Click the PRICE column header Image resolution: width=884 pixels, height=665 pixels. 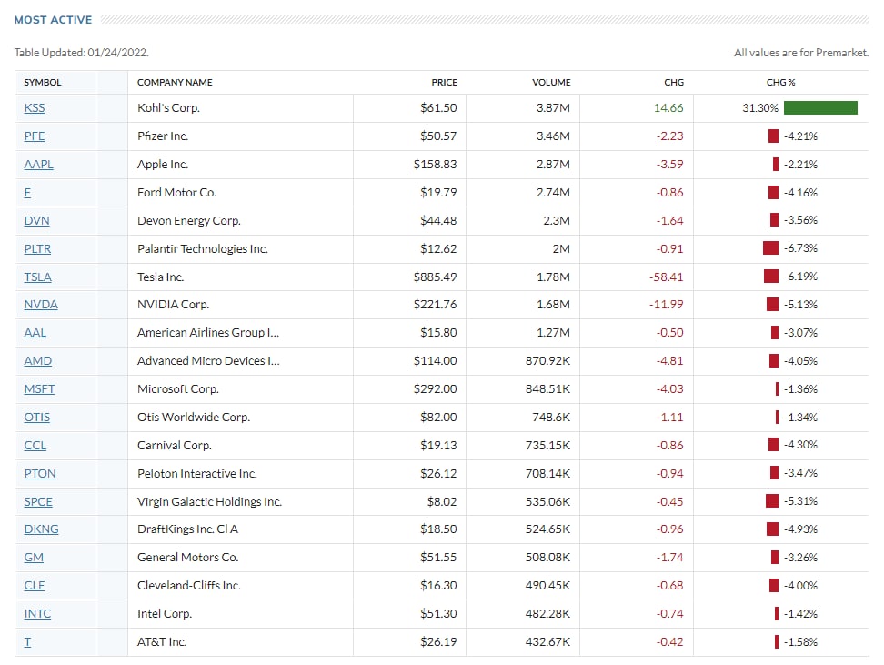[444, 83]
